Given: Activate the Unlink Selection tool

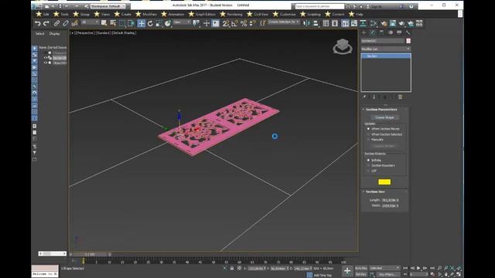Looking at the screenshot, I should coord(65,23).
